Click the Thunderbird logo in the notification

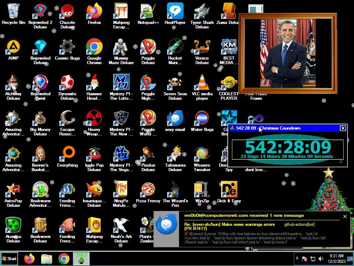(x=167, y=224)
